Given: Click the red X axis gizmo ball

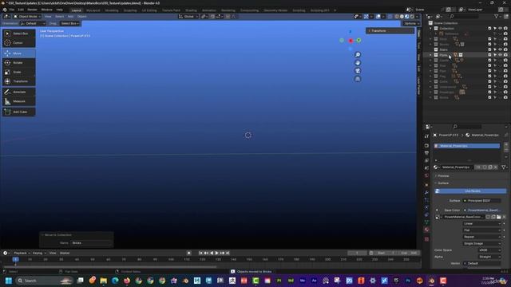Looking at the screenshot, I should click(x=351, y=41).
